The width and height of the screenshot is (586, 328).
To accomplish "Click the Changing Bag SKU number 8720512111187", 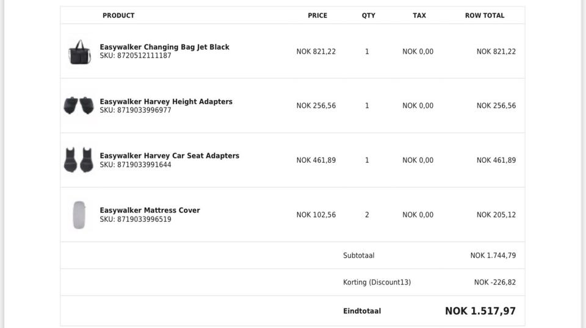I will point(136,55).
